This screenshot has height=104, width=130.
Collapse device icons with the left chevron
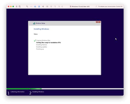click(62, 7)
